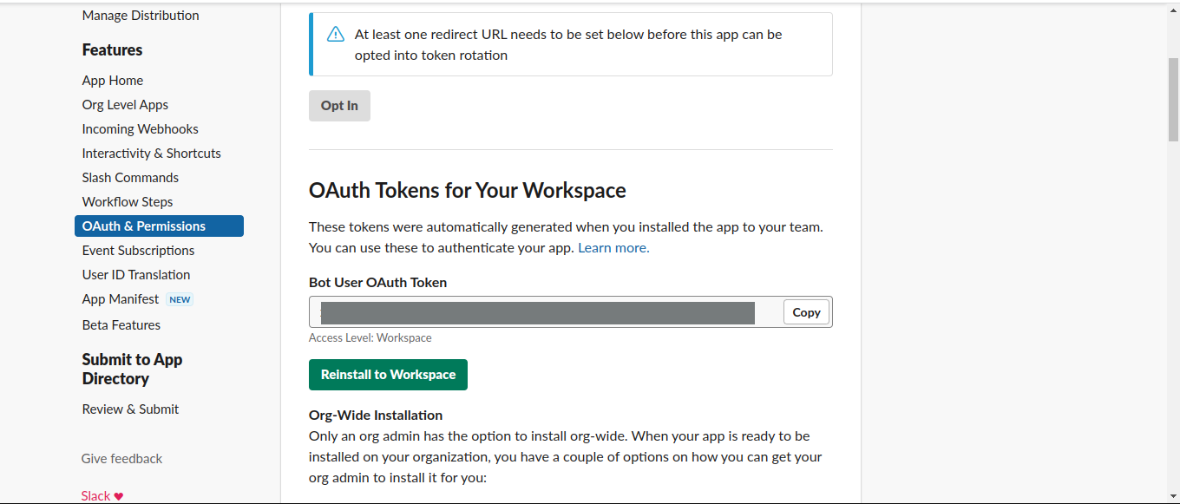Follow the Learn more link
This screenshot has height=504, width=1180.
(x=613, y=248)
